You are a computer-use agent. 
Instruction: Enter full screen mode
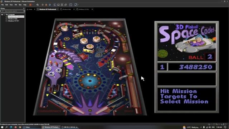(x=62, y=5)
